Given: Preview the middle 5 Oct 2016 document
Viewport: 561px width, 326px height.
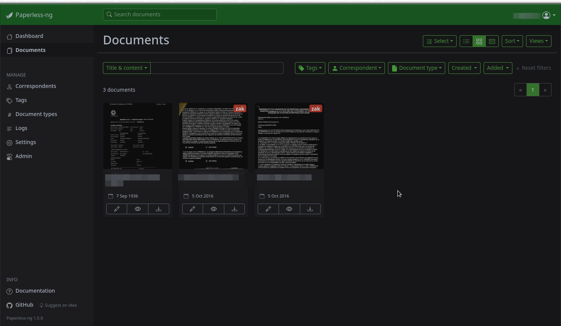Looking at the screenshot, I should (x=214, y=209).
